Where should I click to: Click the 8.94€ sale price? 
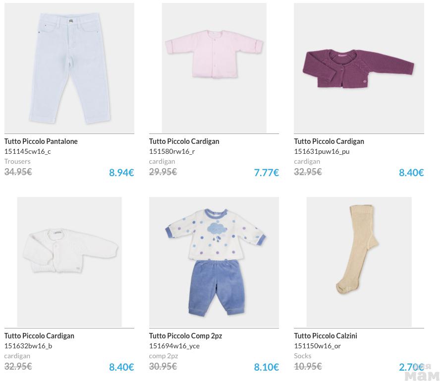pyautogui.click(x=121, y=173)
